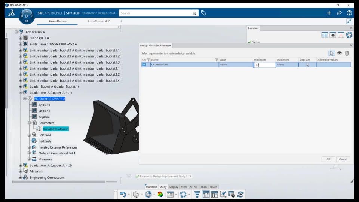Open the Parametric Design Improvement Study dropdown
The image size is (359, 202).
click(x=190, y=176)
